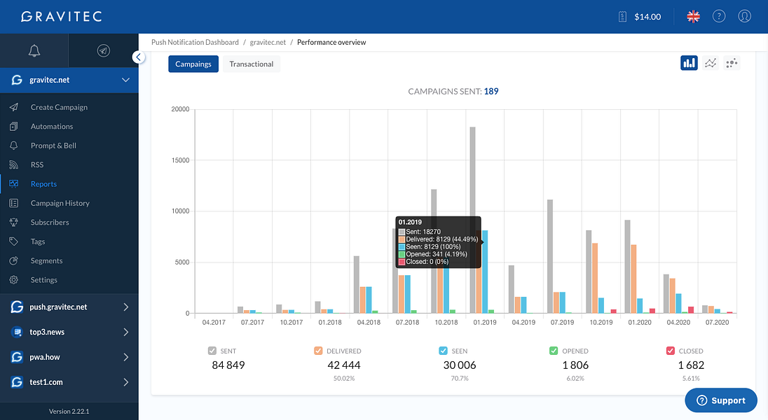Click the Campaign History list icon
This screenshot has height=420, width=768.
click(x=14, y=203)
